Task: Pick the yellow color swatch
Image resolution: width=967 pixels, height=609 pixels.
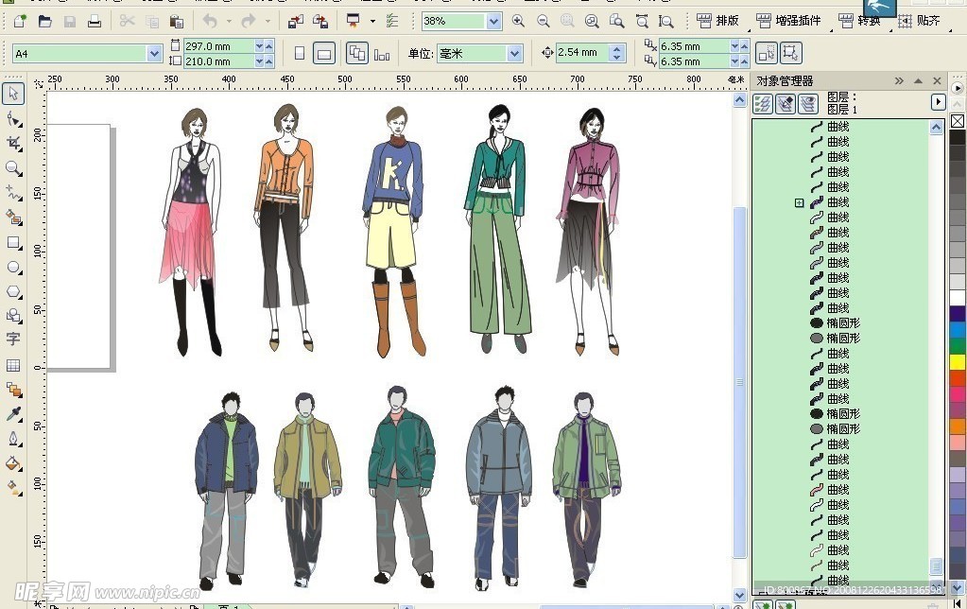Action: [x=958, y=361]
